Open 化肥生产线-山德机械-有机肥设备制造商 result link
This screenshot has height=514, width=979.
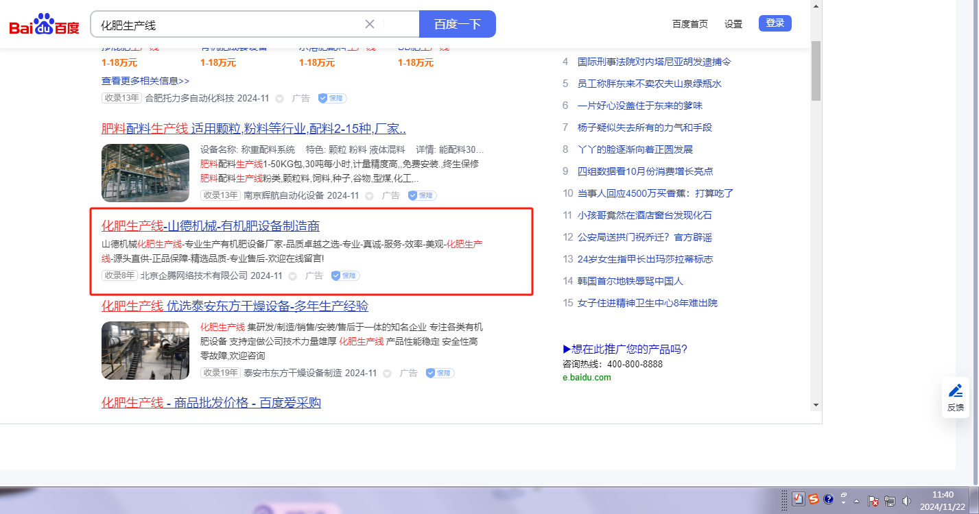[210, 226]
